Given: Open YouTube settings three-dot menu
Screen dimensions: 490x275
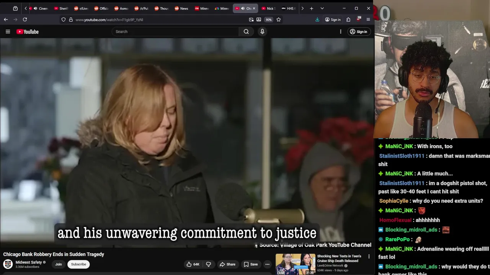Looking at the screenshot, I should [x=340, y=32].
